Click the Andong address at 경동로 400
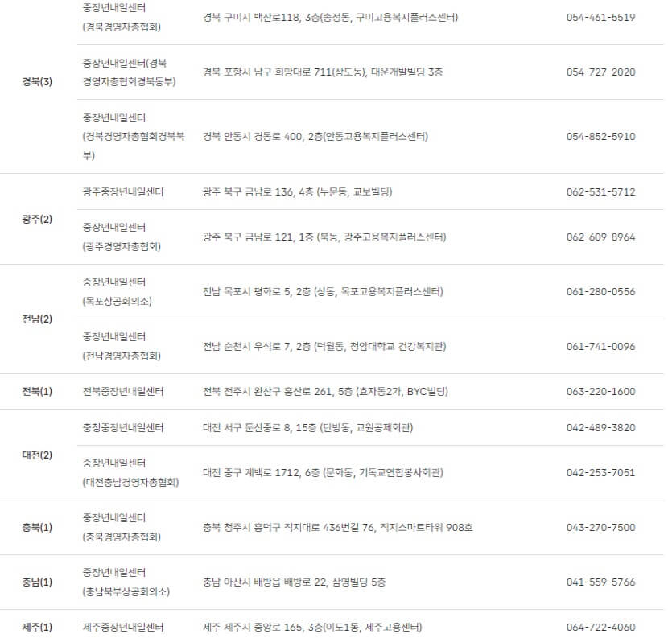Viewport: 668px width, 638px height. pos(315,136)
